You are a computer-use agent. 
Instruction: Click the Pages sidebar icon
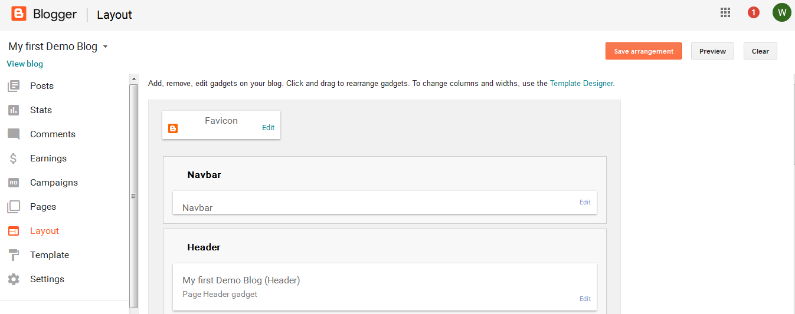pos(14,207)
